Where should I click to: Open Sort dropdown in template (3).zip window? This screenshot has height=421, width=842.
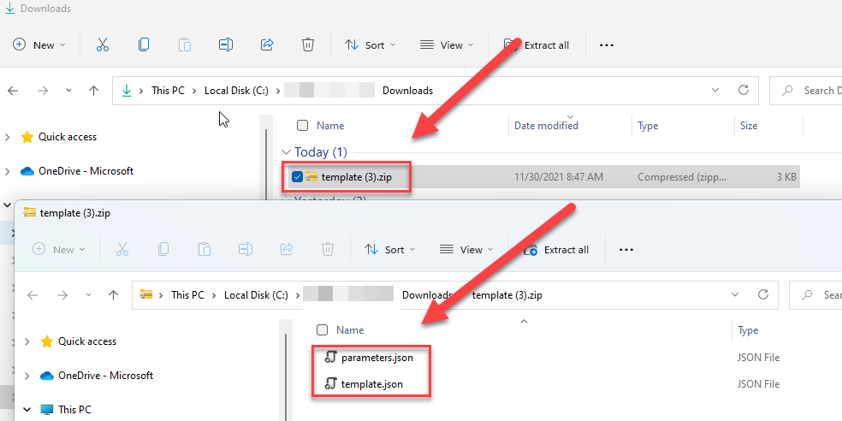click(390, 250)
